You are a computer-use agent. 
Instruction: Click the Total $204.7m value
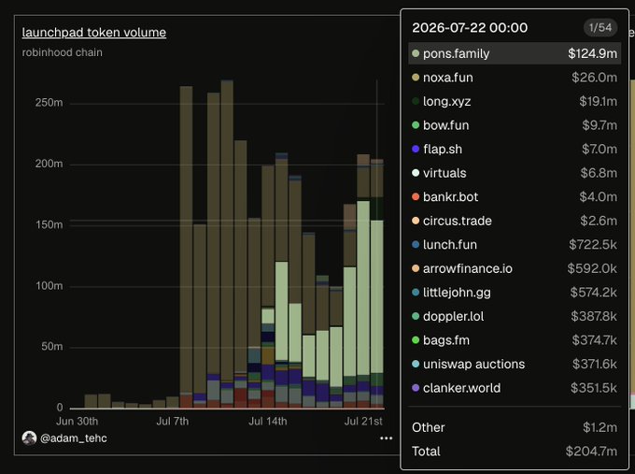pyautogui.click(x=591, y=452)
